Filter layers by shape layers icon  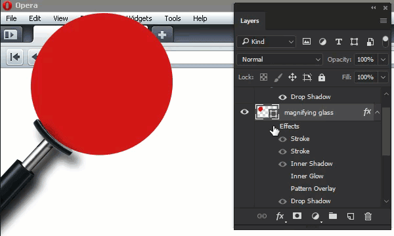pos(354,42)
